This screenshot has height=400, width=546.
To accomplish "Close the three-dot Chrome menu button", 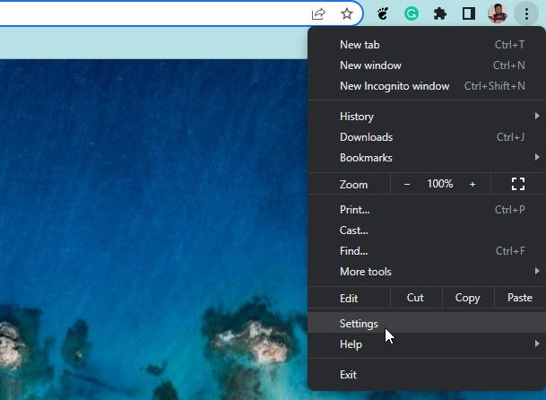I will pyautogui.click(x=526, y=14).
